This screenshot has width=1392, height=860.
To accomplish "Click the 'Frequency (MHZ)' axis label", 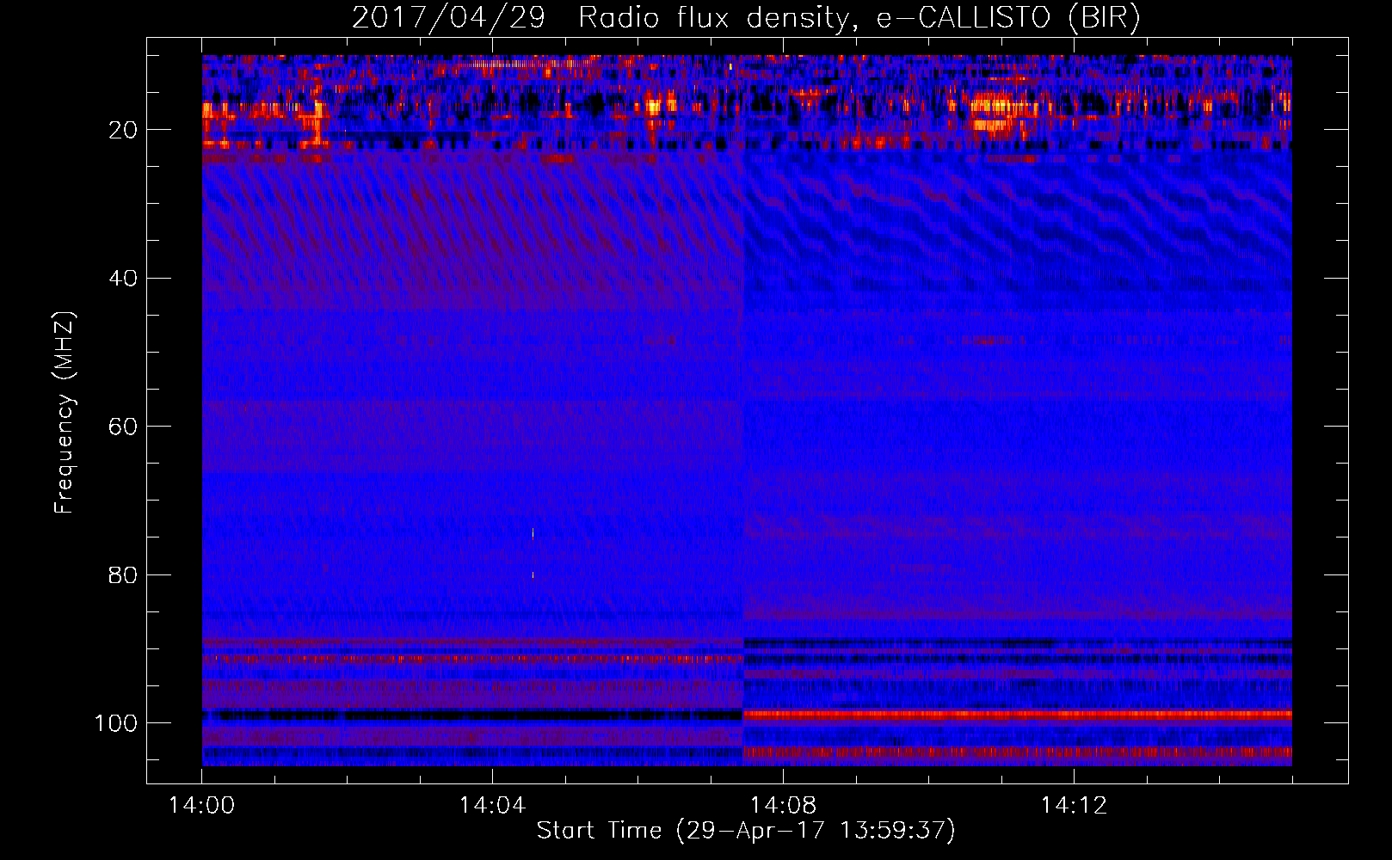I will pyautogui.click(x=65, y=413).
